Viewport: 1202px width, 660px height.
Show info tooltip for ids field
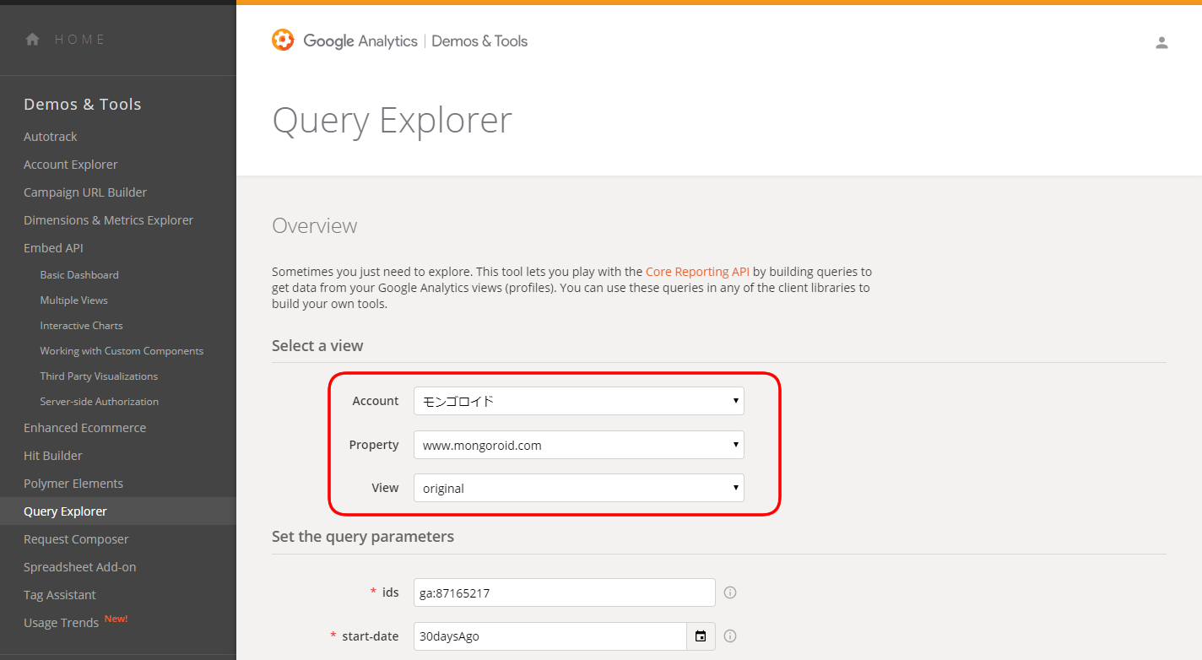pyautogui.click(x=730, y=592)
